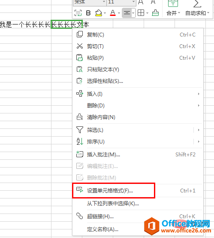214x238 pixels.
Task: Select the format painter brush
Action: click(155, 13)
